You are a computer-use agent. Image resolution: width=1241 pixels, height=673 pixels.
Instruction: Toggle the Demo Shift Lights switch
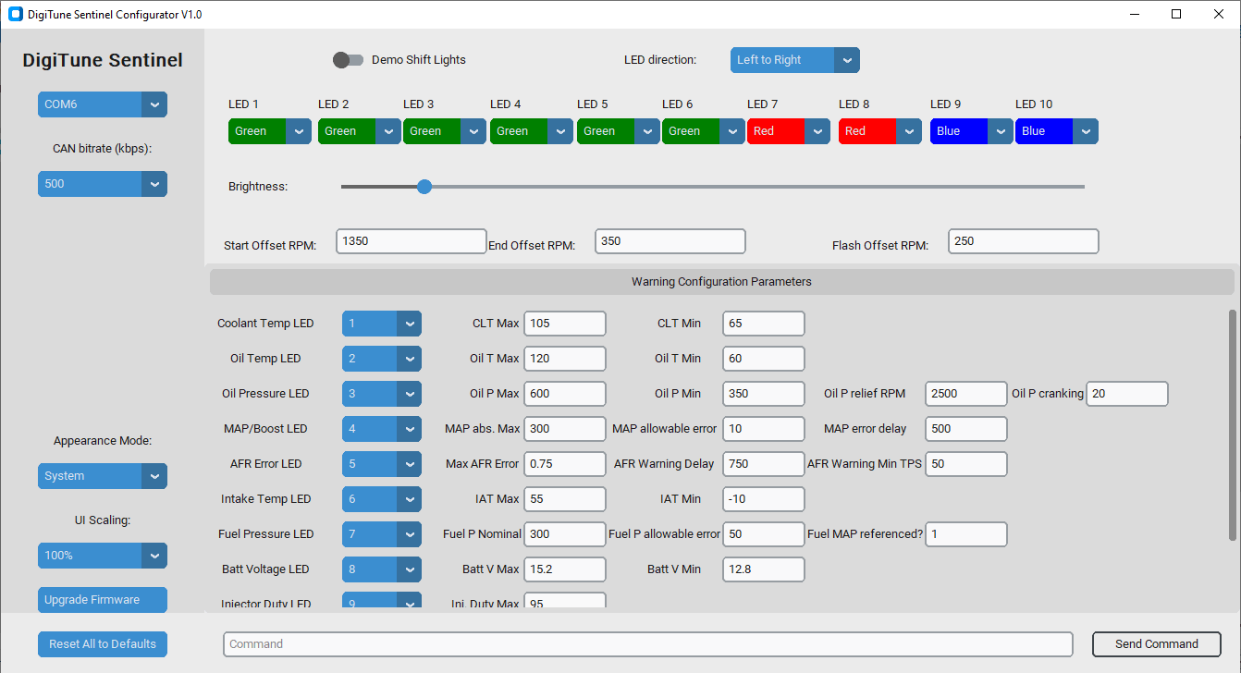click(x=349, y=60)
